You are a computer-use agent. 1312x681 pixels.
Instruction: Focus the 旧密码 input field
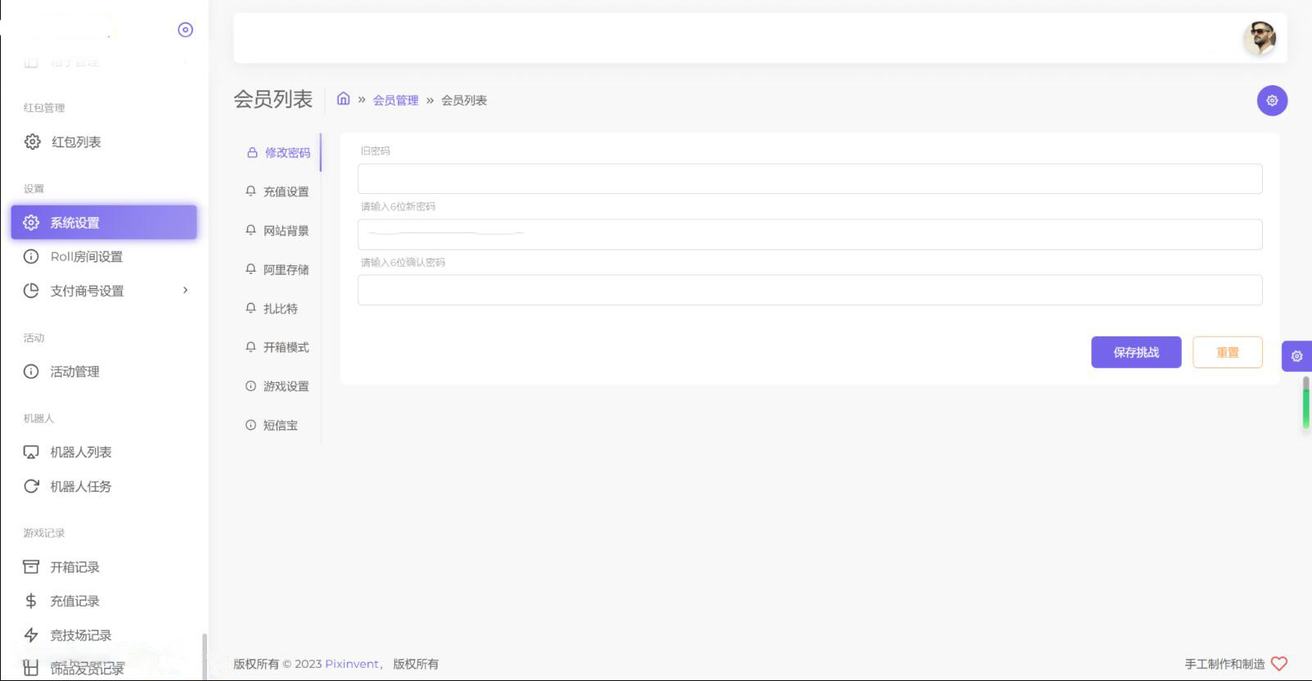(x=810, y=178)
